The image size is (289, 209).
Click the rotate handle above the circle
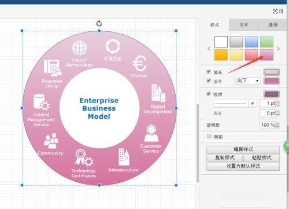(99, 23)
